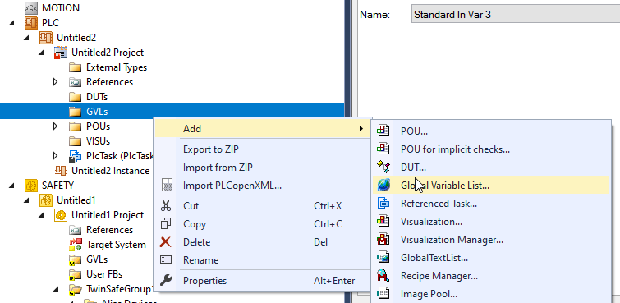Expand the POUs folder arrow
Screen dimensions: 620x303
coord(55,126)
